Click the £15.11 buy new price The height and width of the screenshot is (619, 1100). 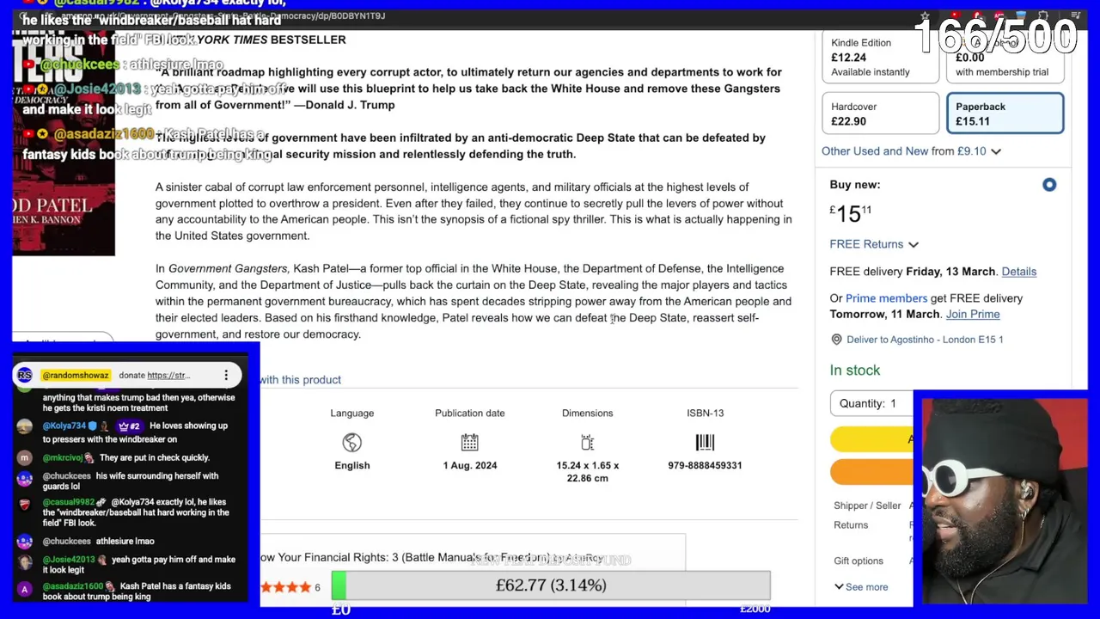[851, 214]
